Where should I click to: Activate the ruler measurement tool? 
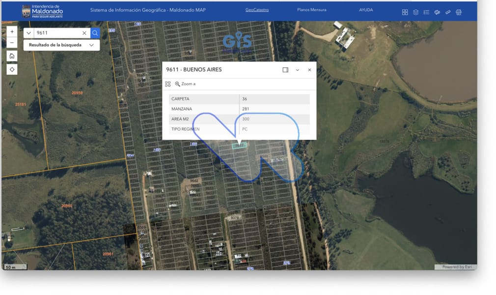click(448, 12)
